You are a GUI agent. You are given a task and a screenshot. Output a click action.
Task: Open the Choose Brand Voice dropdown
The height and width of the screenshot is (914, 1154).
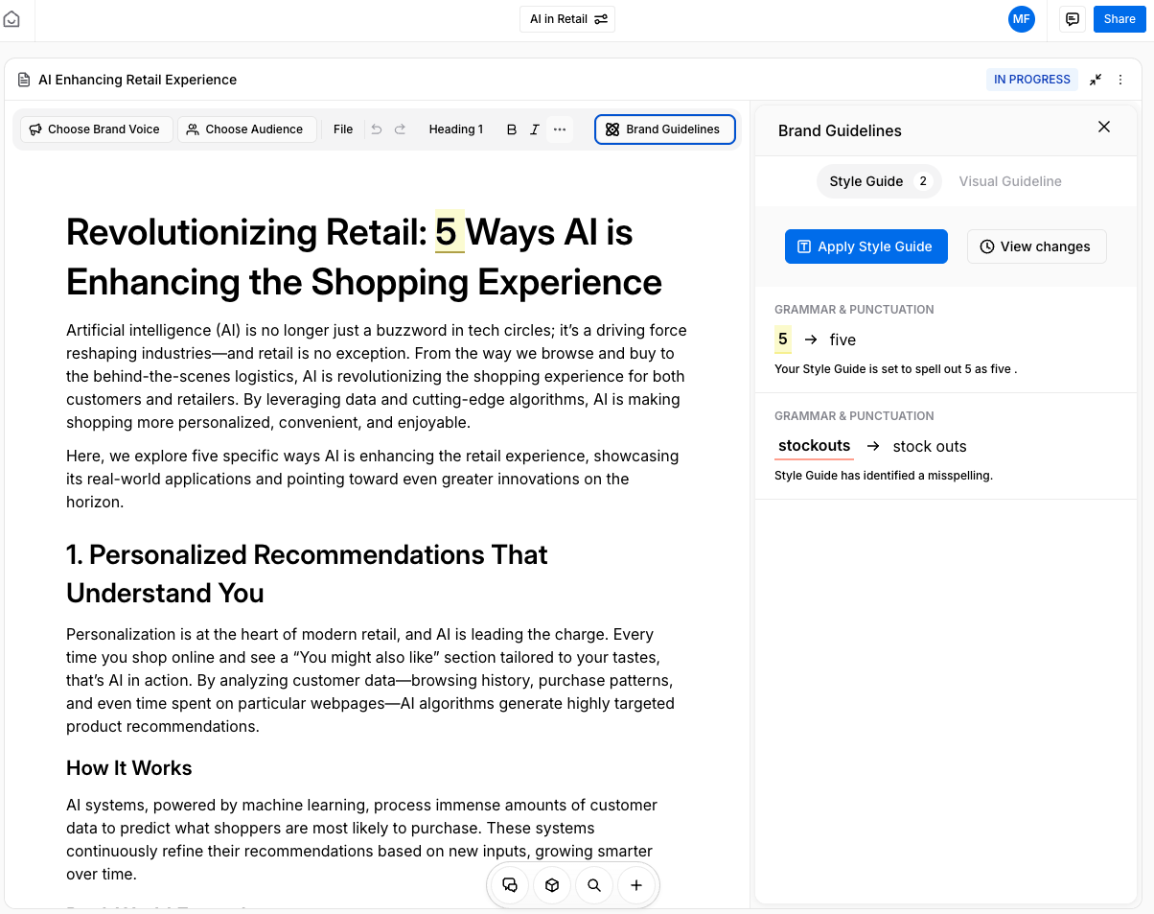click(94, 129)
